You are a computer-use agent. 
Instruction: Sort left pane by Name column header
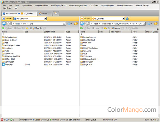click(13, 32)
